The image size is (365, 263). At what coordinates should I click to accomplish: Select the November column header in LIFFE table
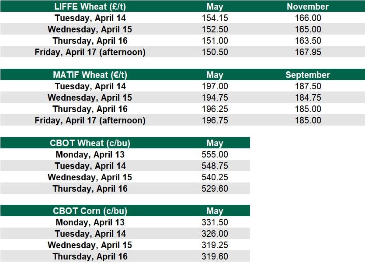(308, 7)
